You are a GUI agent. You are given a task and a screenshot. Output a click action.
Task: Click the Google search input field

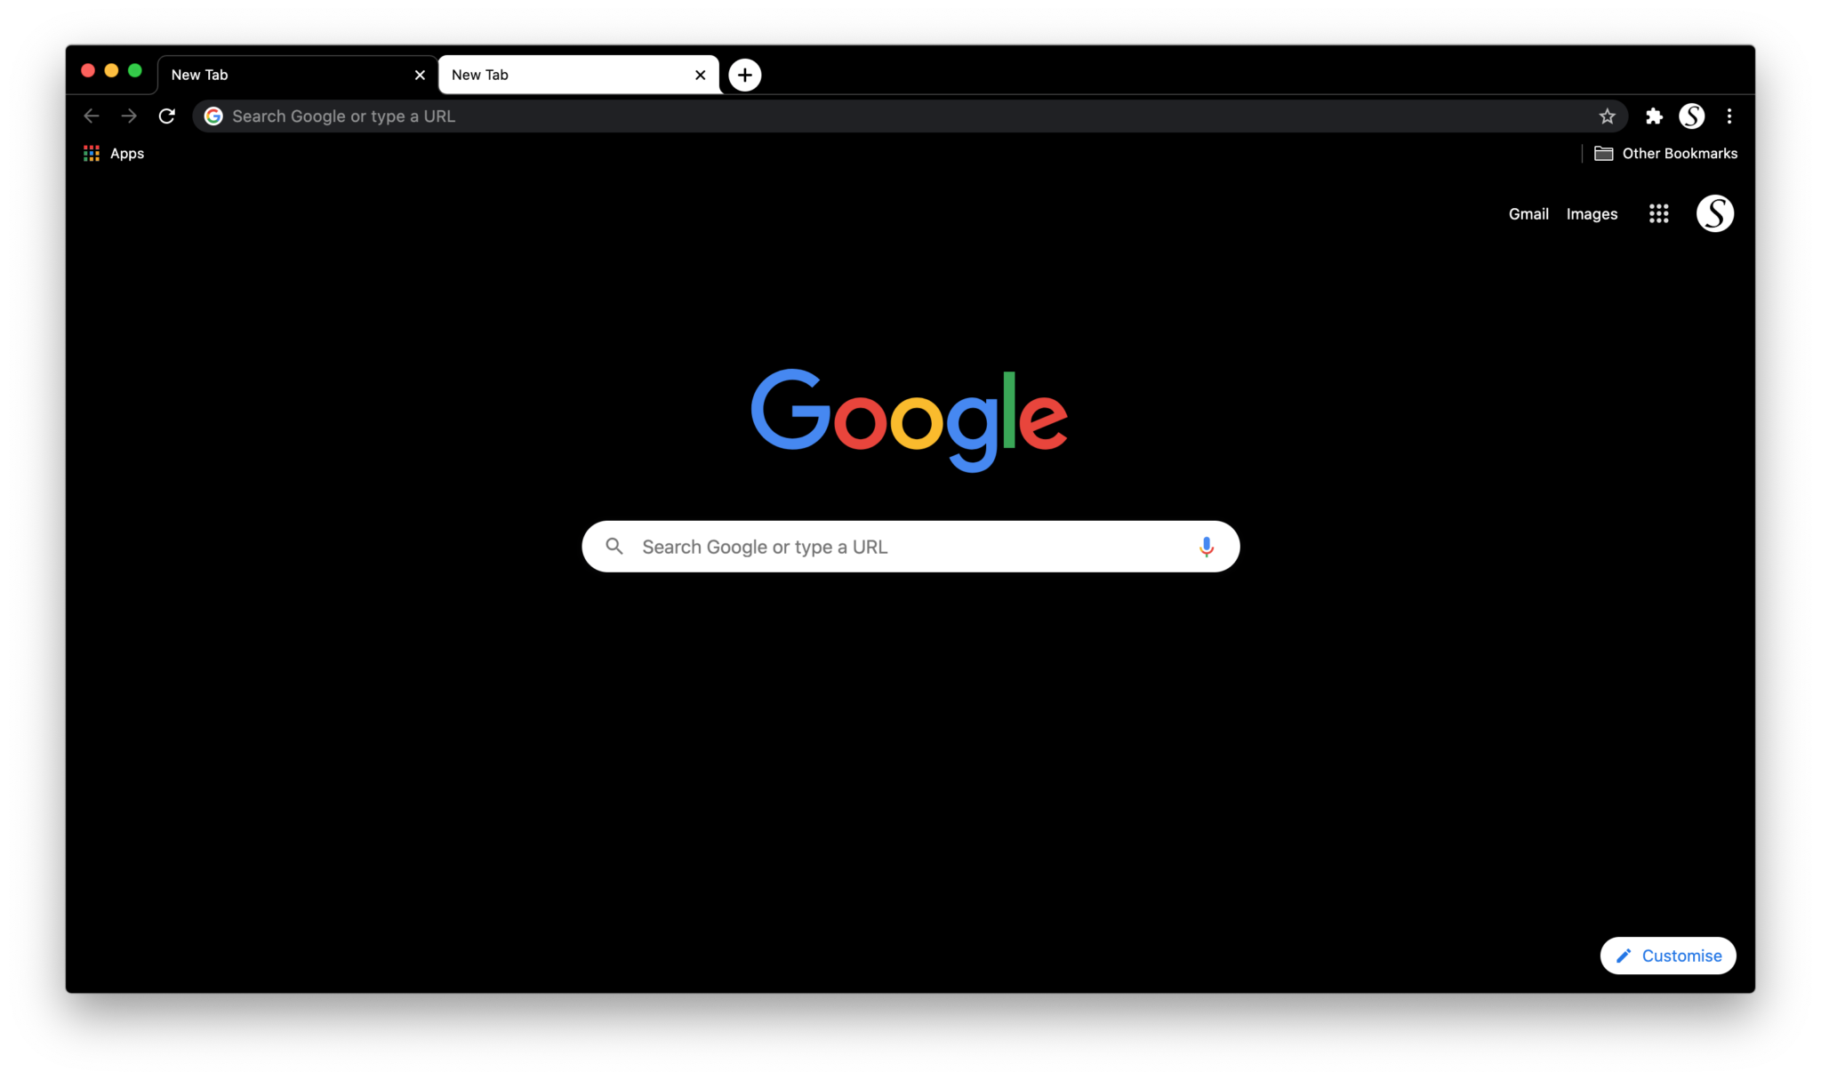click(910, 547)
